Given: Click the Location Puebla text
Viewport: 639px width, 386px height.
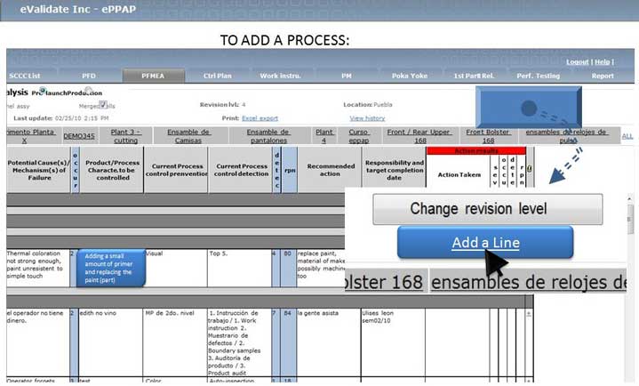Looking at the screenshot, I should 368,105.
